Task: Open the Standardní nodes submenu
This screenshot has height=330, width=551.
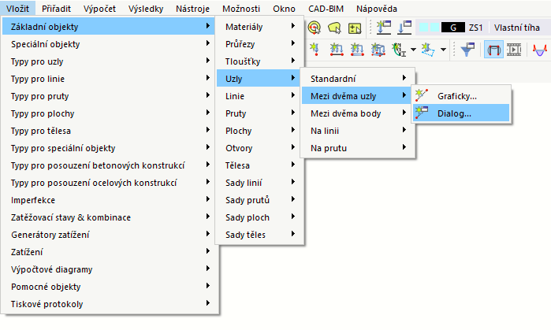Action: click(x=358, y=79)
